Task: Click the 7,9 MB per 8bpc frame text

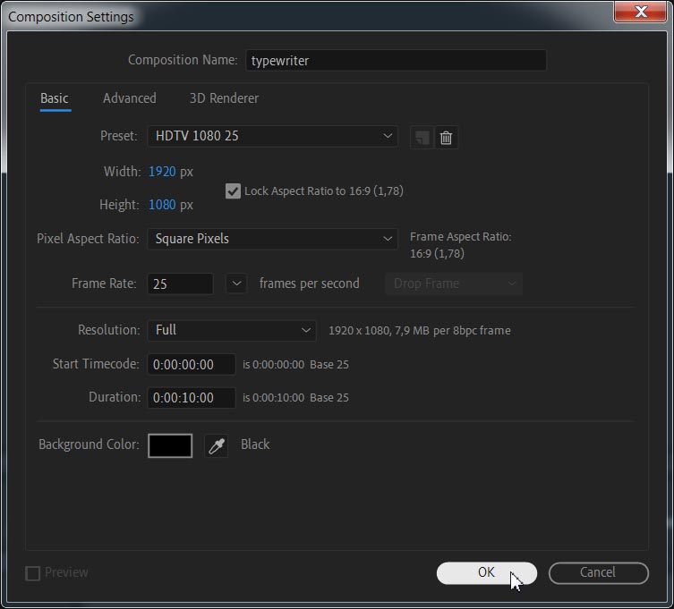Action: (453, 331)
